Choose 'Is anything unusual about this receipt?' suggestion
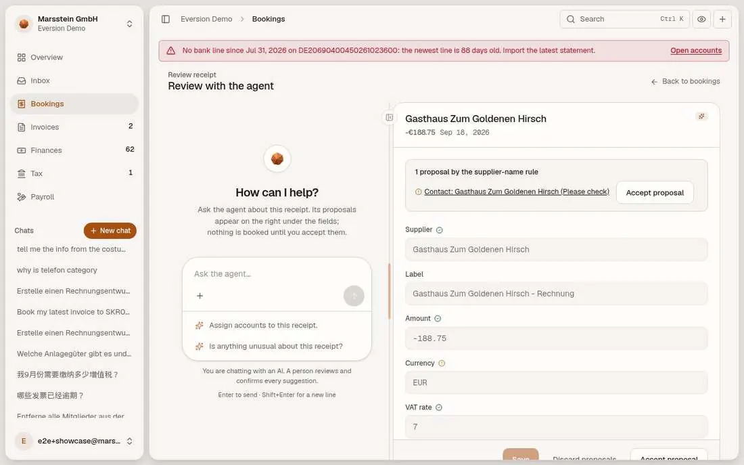 pos(277,347)
